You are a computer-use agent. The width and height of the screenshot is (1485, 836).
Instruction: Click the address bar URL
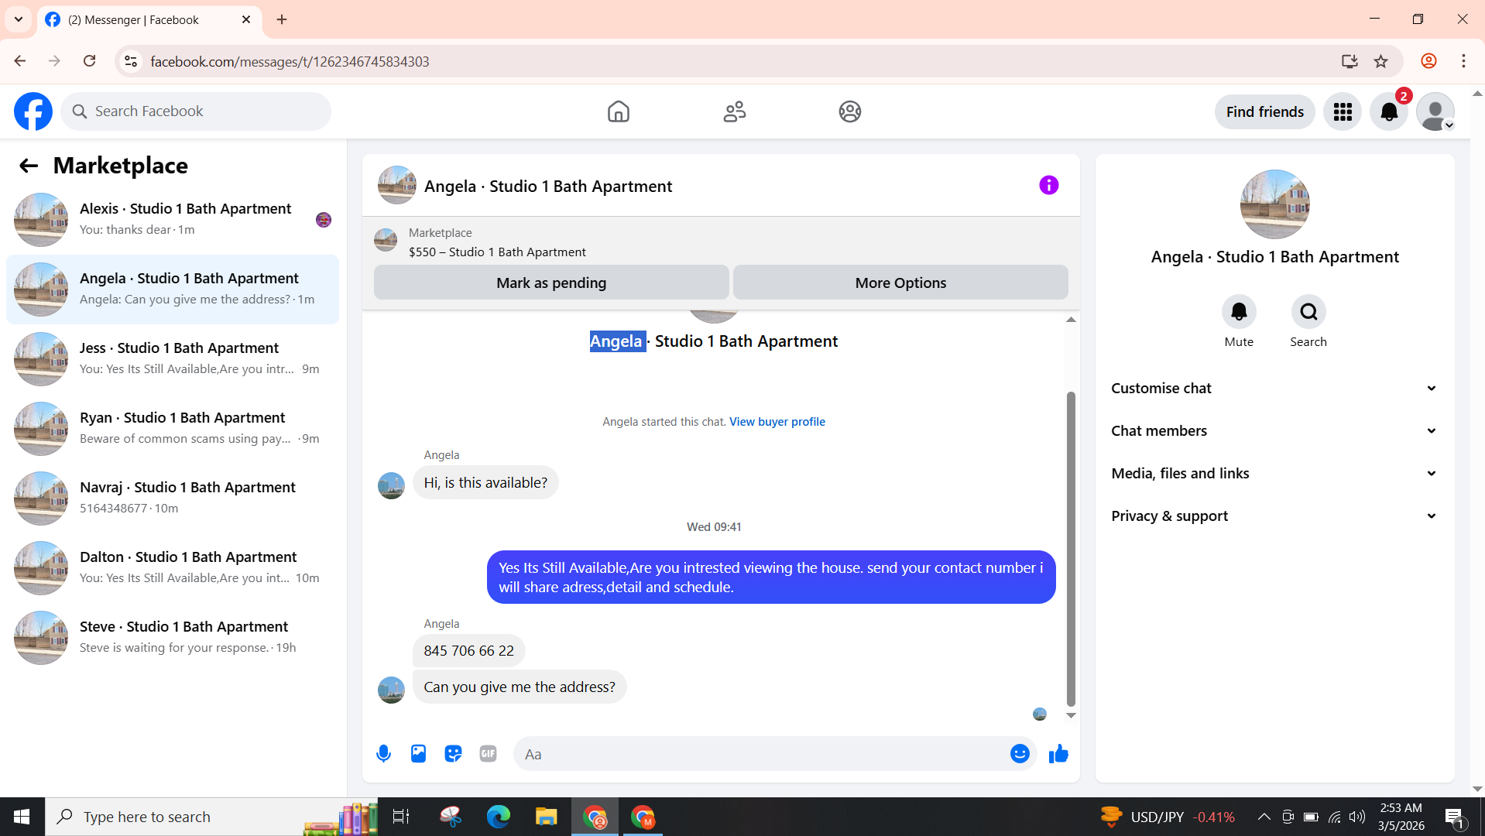(290, 61)
